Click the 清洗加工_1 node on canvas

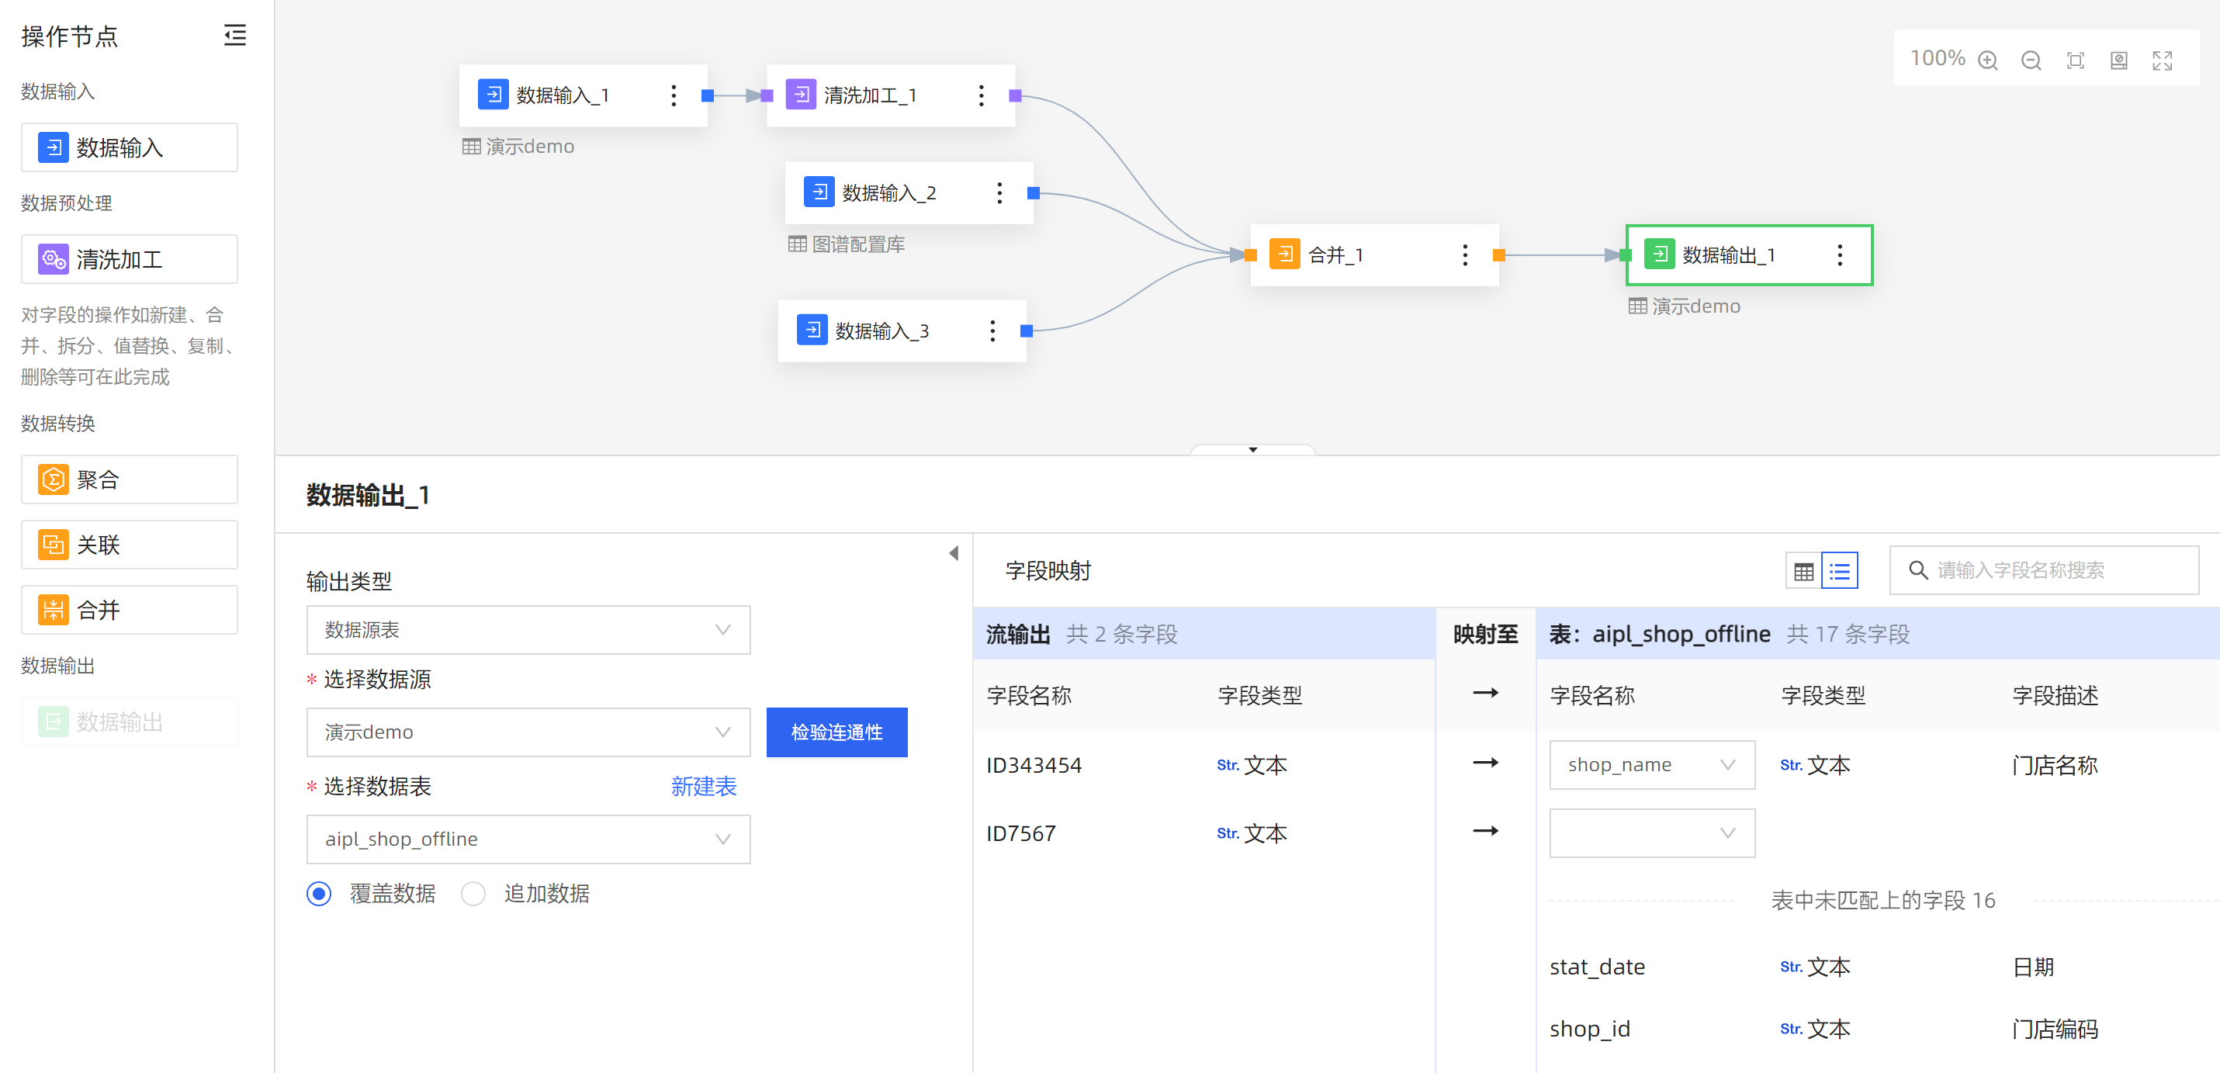(x=891, y=95)
